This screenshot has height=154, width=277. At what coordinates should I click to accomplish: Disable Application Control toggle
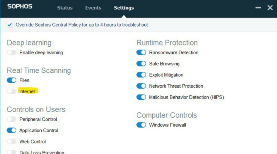pyautogui.click(x=12, y=130)
